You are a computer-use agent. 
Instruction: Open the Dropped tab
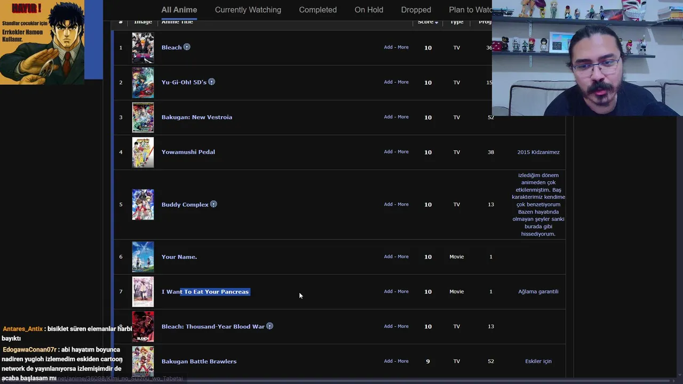[416, 10]
